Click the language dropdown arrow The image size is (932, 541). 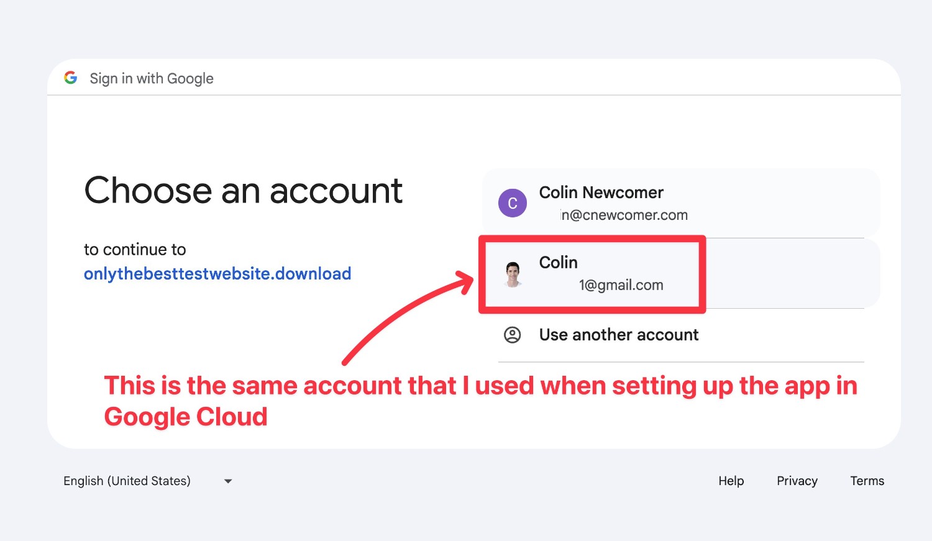[228, 481]
